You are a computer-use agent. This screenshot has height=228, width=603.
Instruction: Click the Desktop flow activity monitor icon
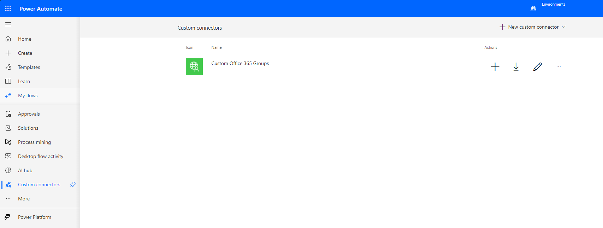[x=8, y=156]
